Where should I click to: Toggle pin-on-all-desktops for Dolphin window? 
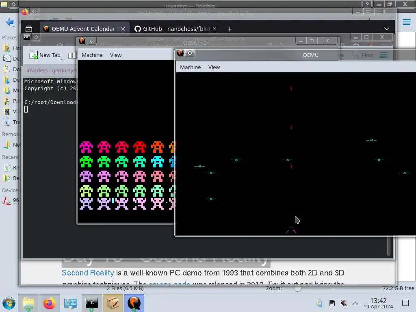tap(13, 4)
